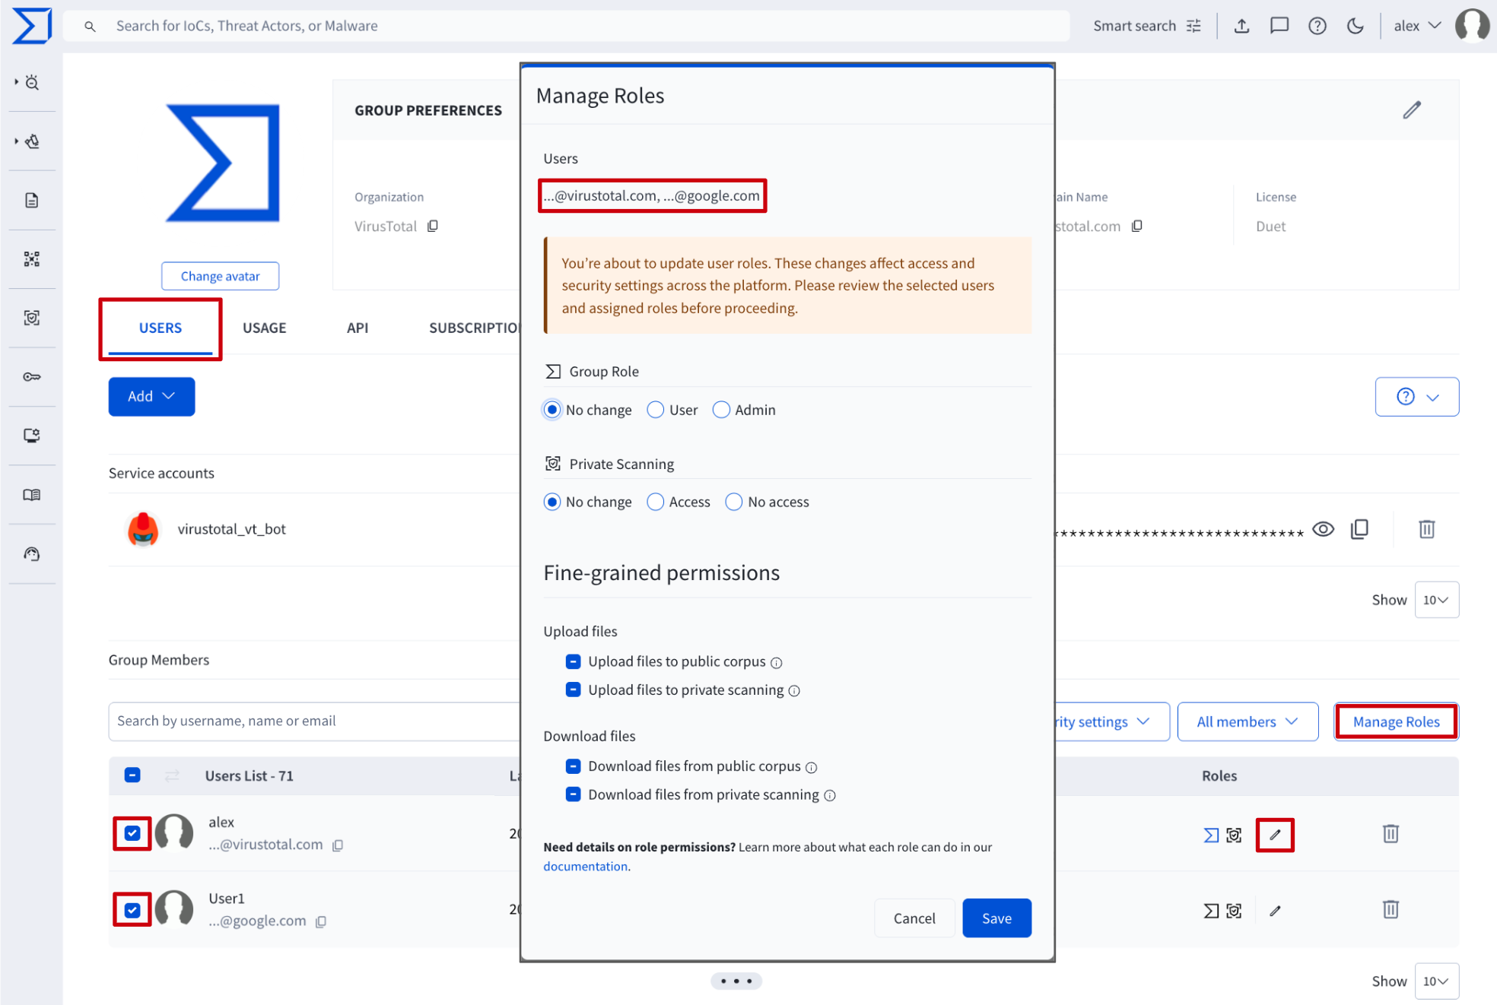The height and width of the screenshot is (1005, 1497).
Task: Click the chat feedback icon in top bar
Action: 1279,26
